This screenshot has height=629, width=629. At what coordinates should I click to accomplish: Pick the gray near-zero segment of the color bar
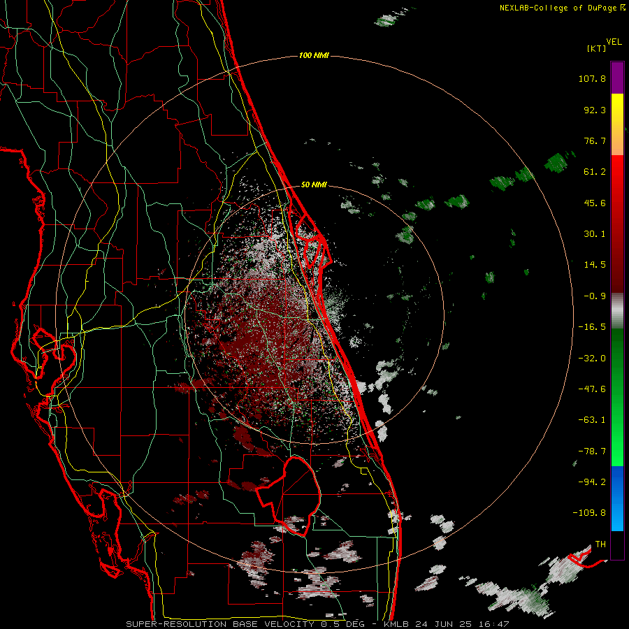point(617,310)
